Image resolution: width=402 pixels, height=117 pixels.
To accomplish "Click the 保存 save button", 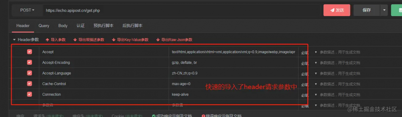I will [367, 10].
